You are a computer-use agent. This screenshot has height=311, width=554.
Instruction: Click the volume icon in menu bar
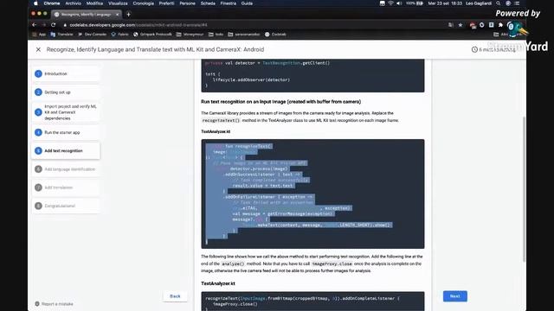pos(399,3)
